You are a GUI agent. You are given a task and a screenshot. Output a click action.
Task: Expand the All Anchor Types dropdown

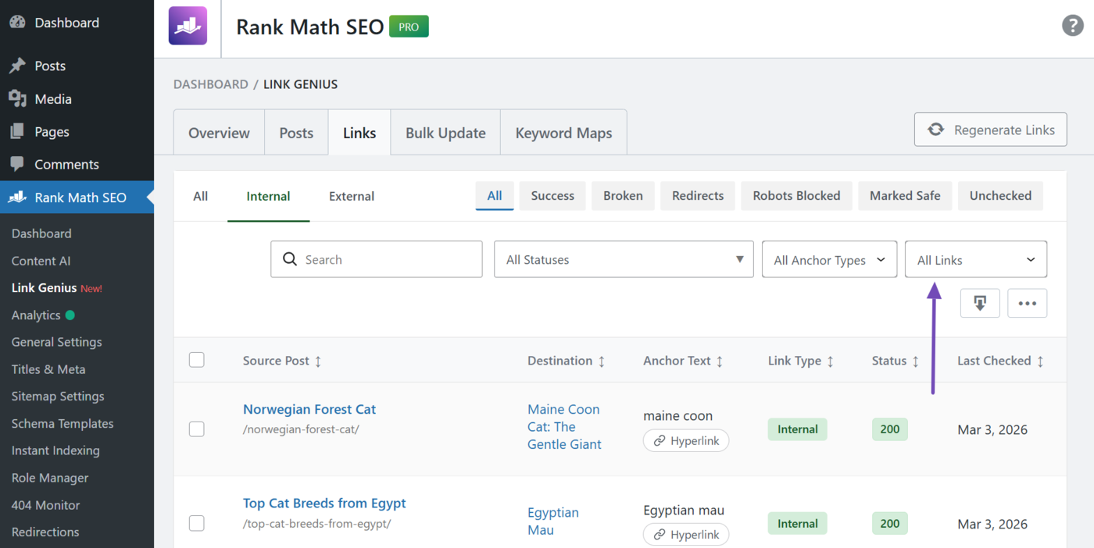(x=828, y=258)
